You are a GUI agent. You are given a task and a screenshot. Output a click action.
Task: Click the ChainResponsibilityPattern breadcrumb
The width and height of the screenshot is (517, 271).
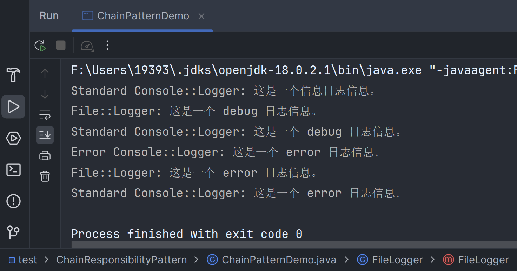(121, 260)
